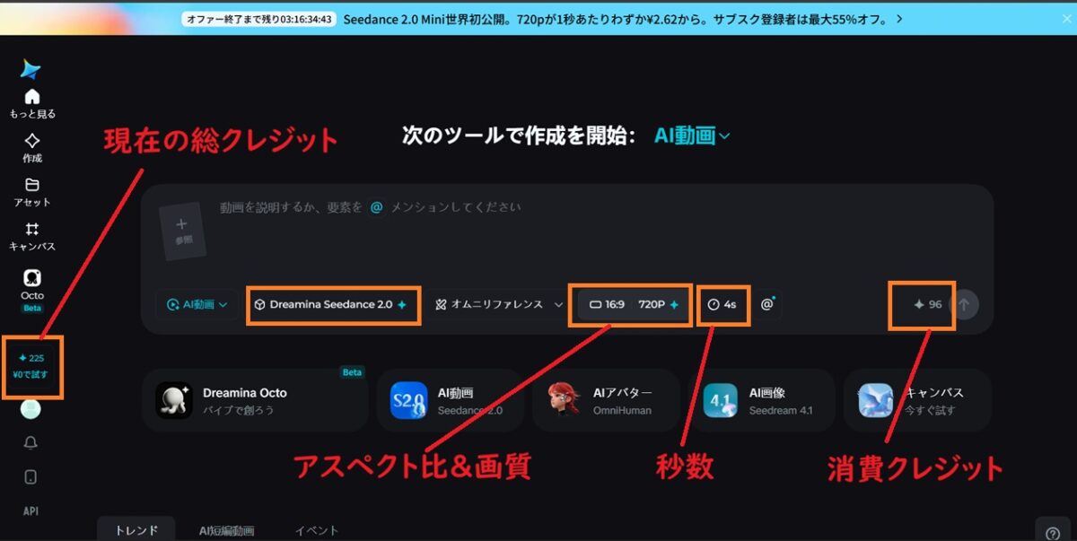Click the 96 credit cost indicator

click(927, 305)
